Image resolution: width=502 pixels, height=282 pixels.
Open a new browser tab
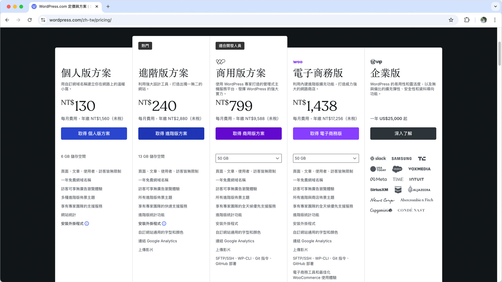(x=108, y=7)
